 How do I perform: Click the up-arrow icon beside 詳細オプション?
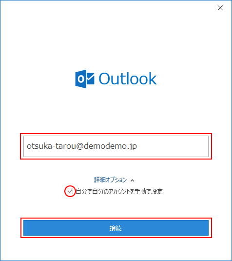tap(133, 181)
